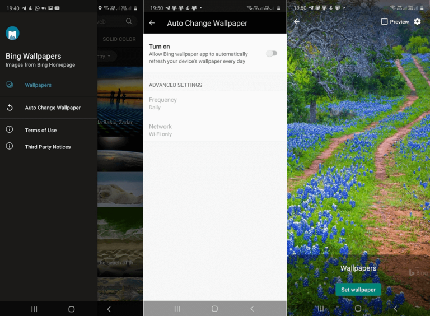Tap recent apps button in middle phone
The height and width of the screenshot is (316, 430).
[177, 309]
